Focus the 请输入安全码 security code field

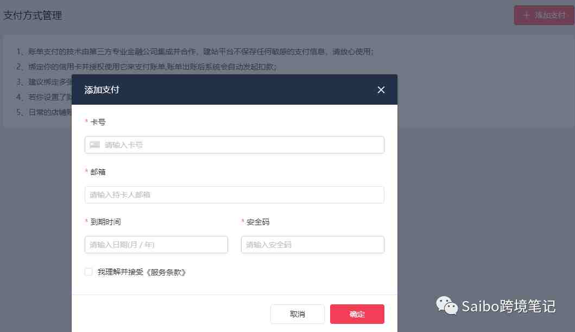(x=312, y=245)
